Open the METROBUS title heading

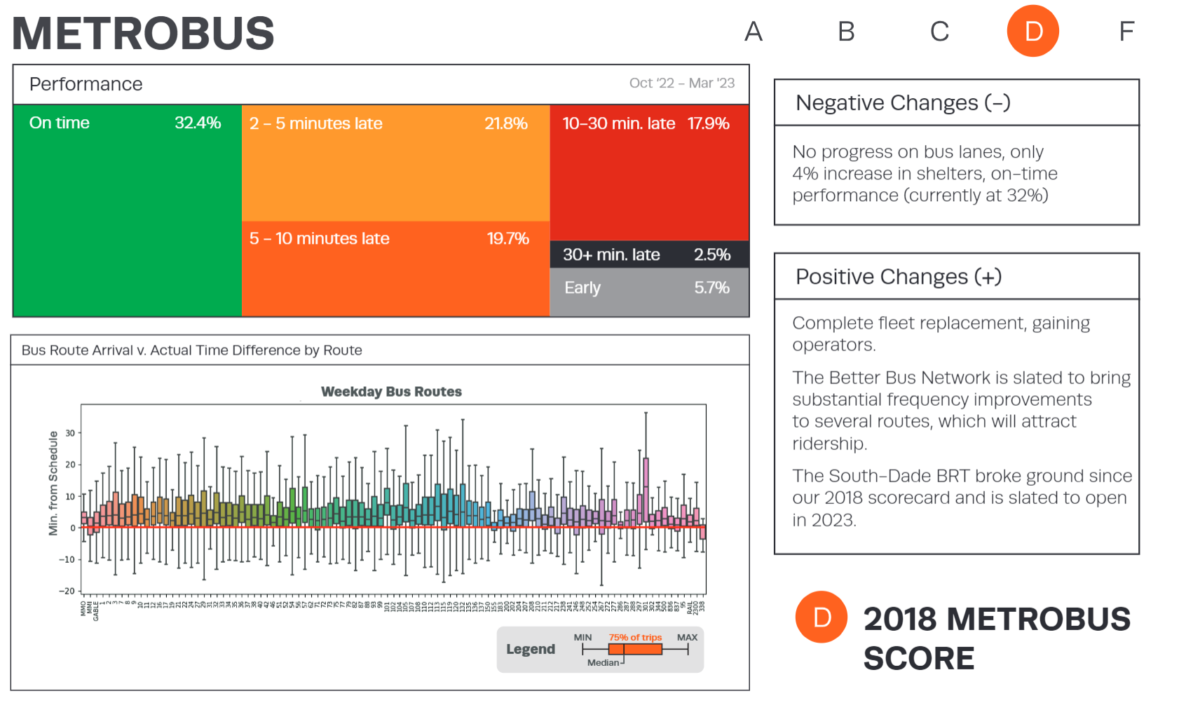(142, 32)
